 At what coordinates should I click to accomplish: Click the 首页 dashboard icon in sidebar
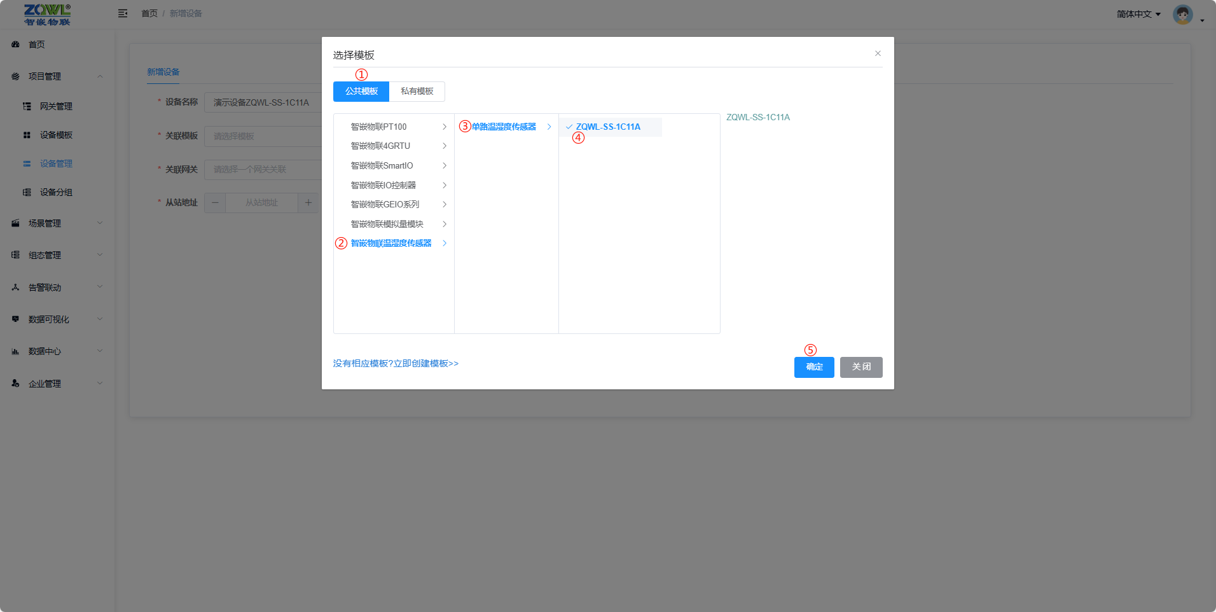[x=16, y=45]
